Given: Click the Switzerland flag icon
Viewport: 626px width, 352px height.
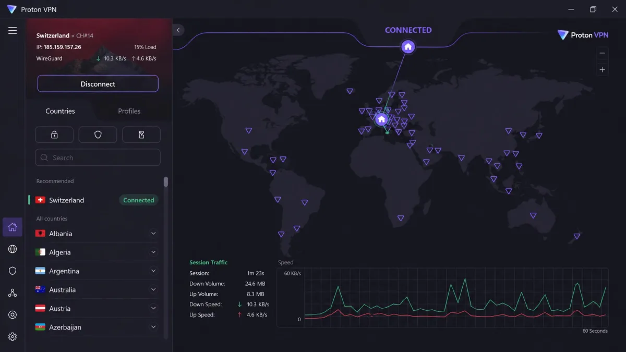Looking at the screenshot, I should 40,200.
